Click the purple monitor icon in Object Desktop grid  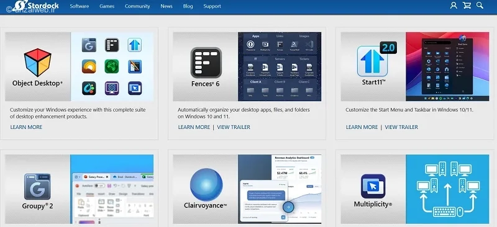point(112,88)
